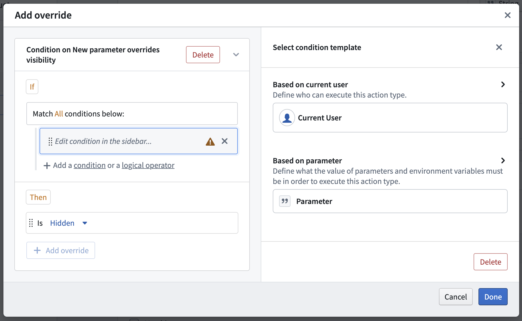This screenshot has width=522, height=321.
Task: Delete the condition on New parameter overrides
Action: click(x=203, y=55)
